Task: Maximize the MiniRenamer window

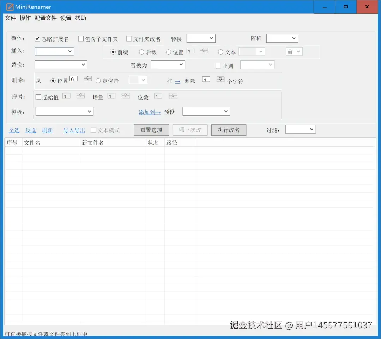Action: (346, 7)
